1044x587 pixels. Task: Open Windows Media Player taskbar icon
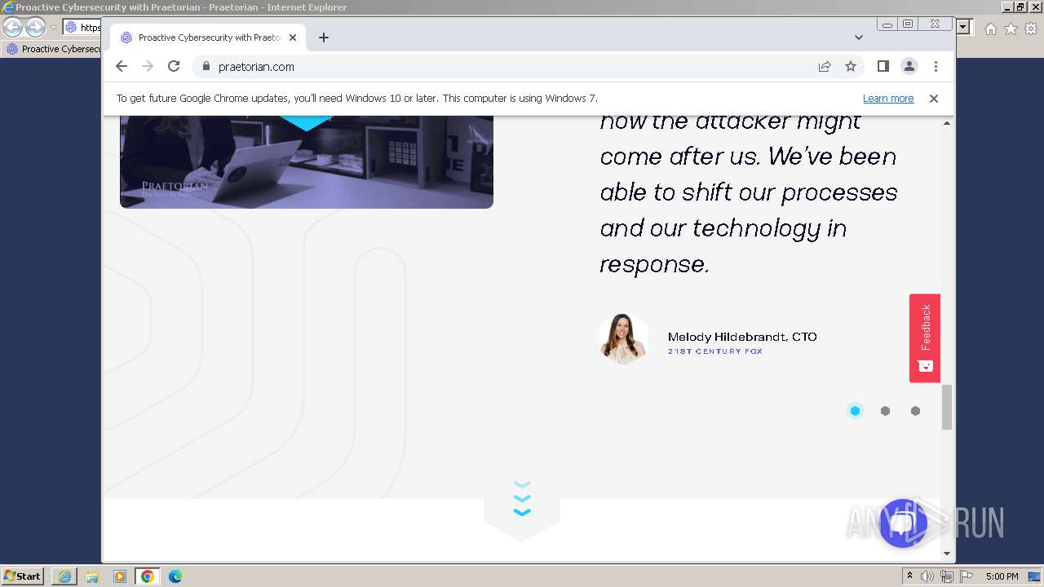coord(120,576)
